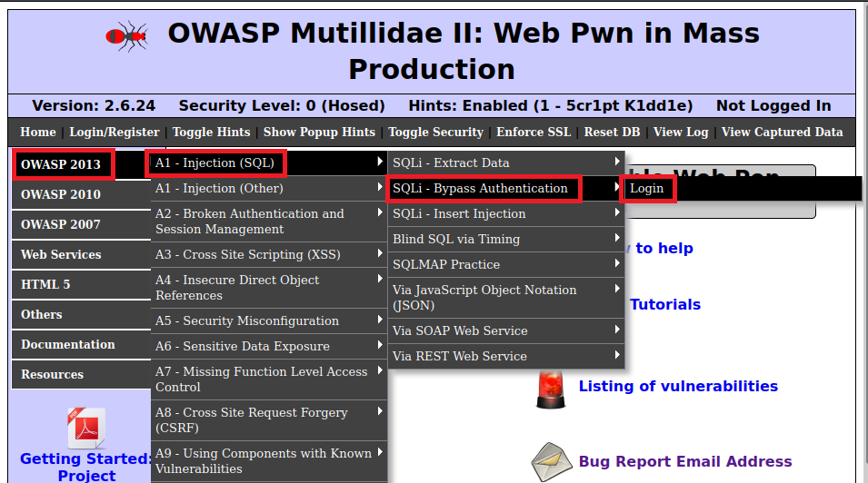Select A3 - Cross Site Scripting (XSS)
Screen dimensions: 868x483
tap(269, 254)
